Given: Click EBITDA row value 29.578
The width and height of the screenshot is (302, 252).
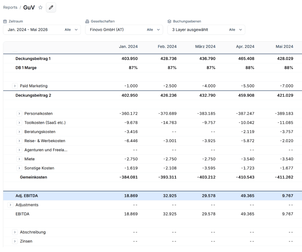Looking at the screenshot, I should click(209, 214).
